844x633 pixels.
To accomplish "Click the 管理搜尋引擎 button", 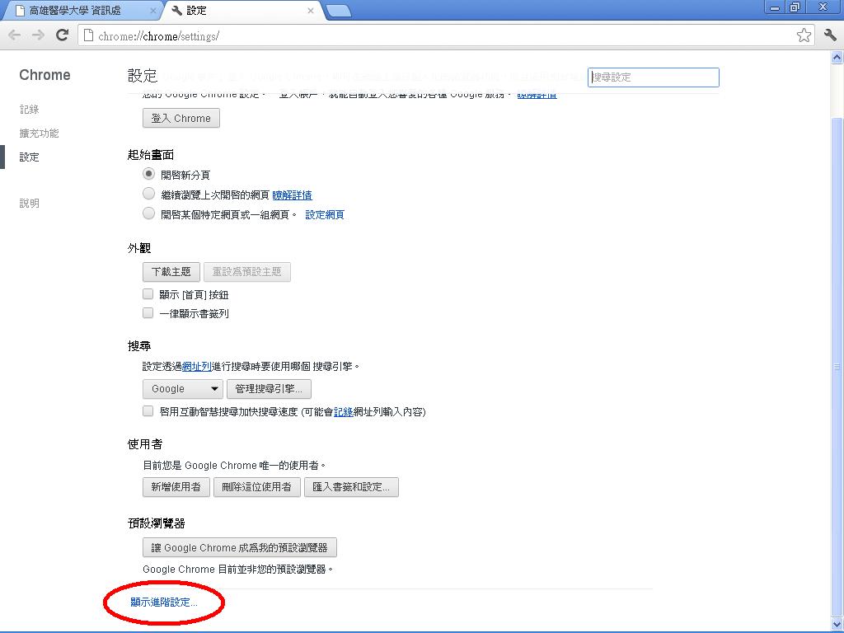I will tap(269, 389).
